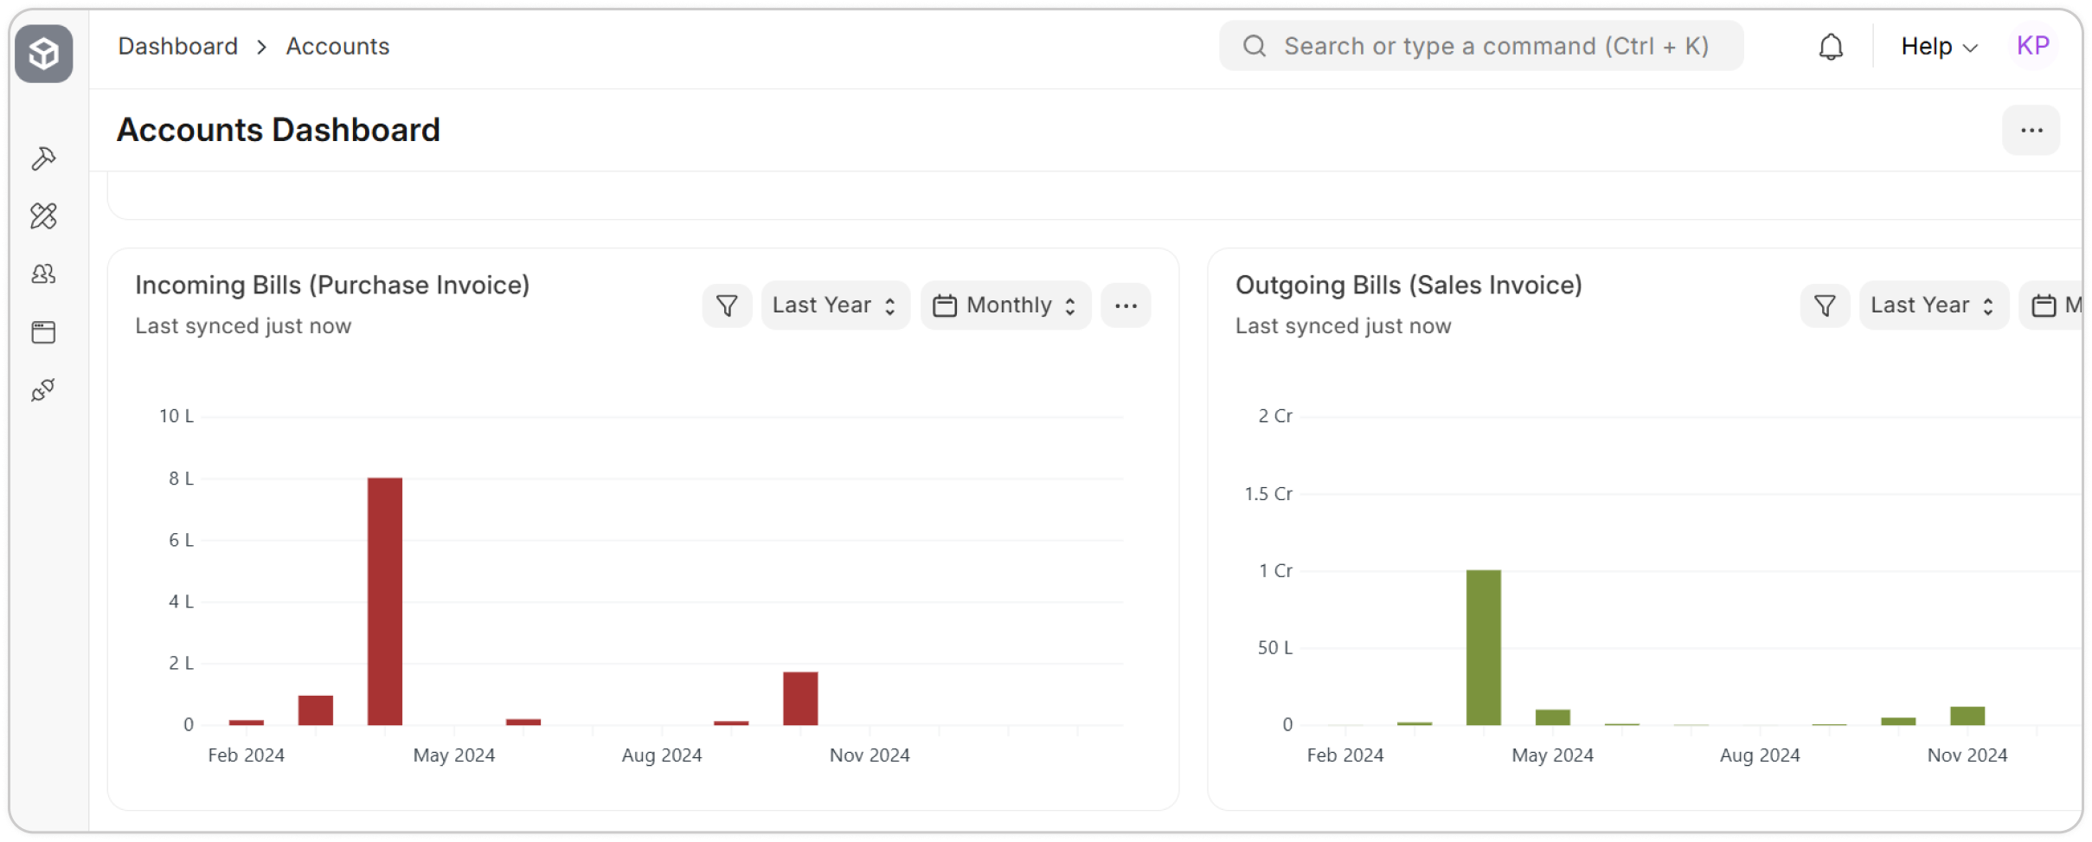Open the pencil and ruler sidebar icon
2092x842 pixels.
(x=43, y=215)
